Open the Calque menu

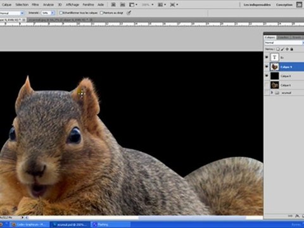click(6, 4)
